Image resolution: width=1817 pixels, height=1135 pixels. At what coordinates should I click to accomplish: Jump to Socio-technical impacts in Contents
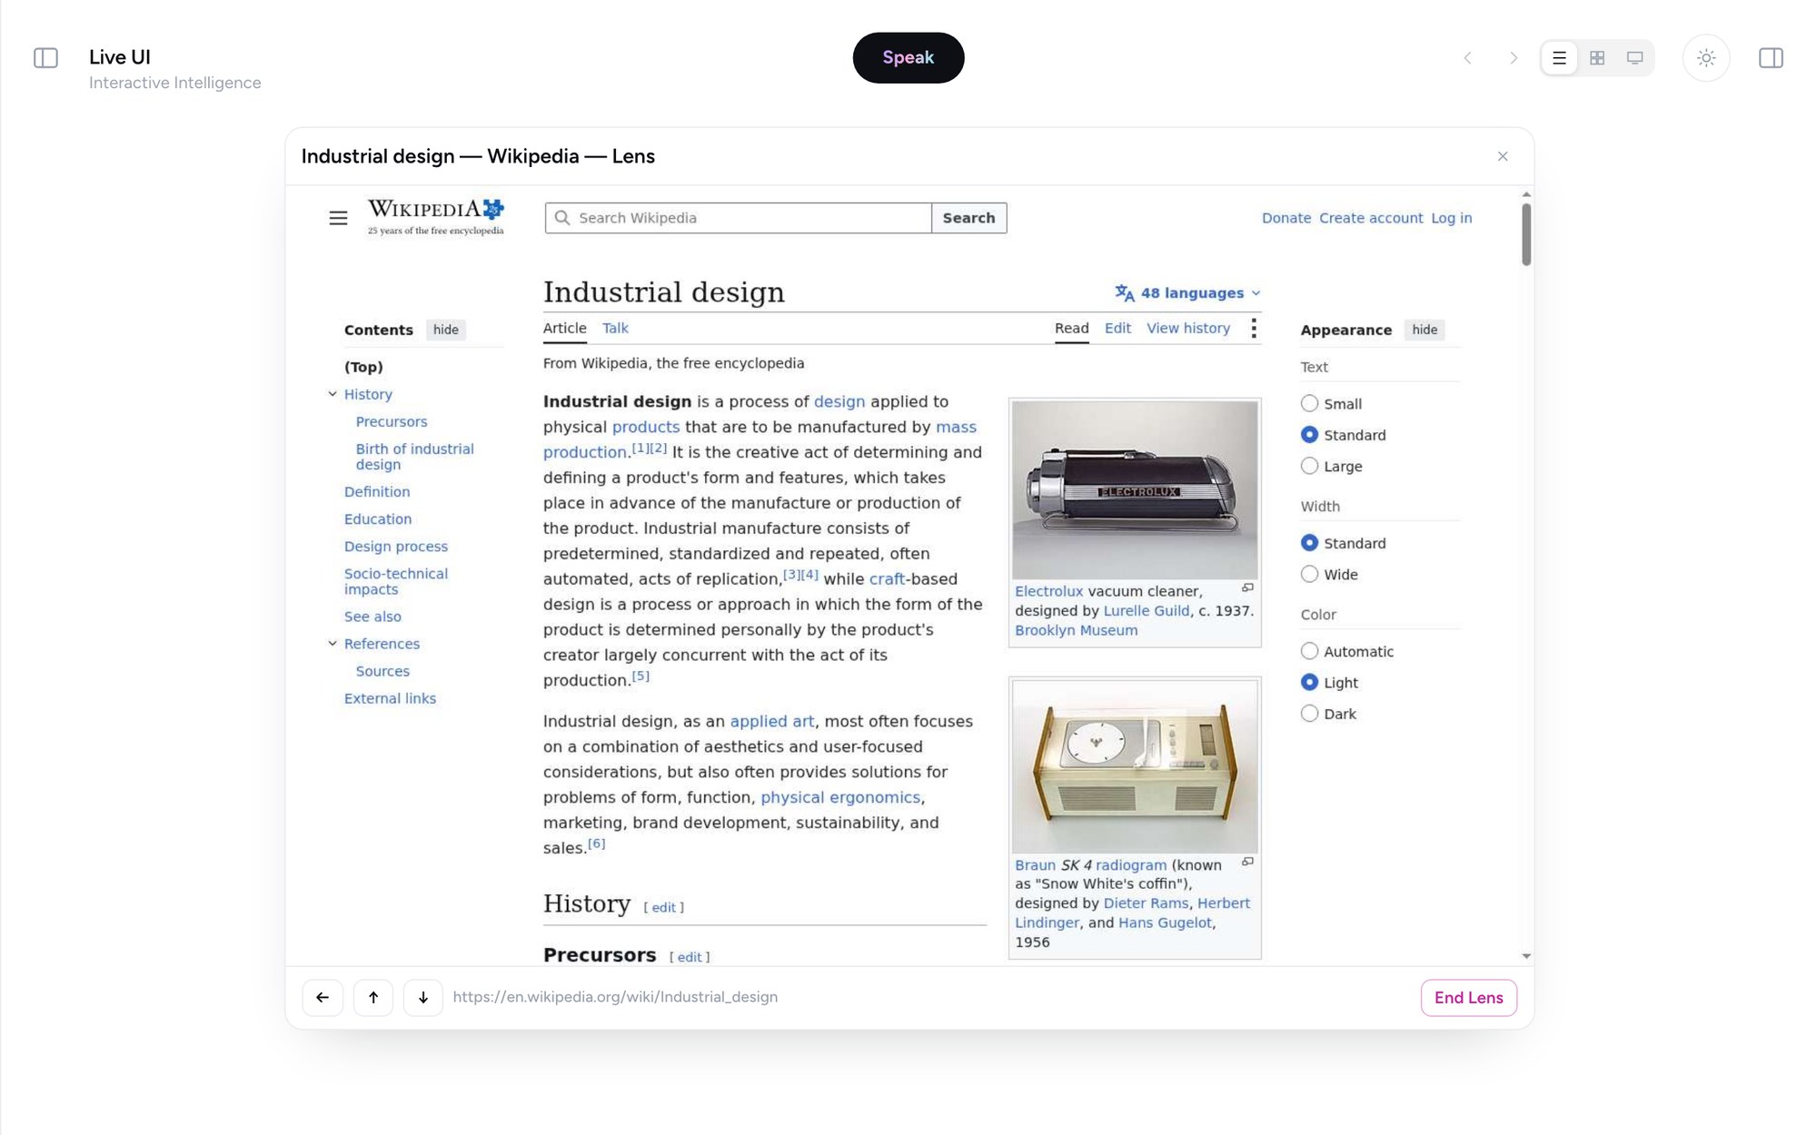click(x=396, y=581)
